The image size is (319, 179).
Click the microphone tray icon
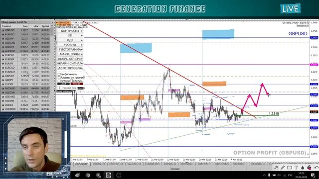point(269,175)
